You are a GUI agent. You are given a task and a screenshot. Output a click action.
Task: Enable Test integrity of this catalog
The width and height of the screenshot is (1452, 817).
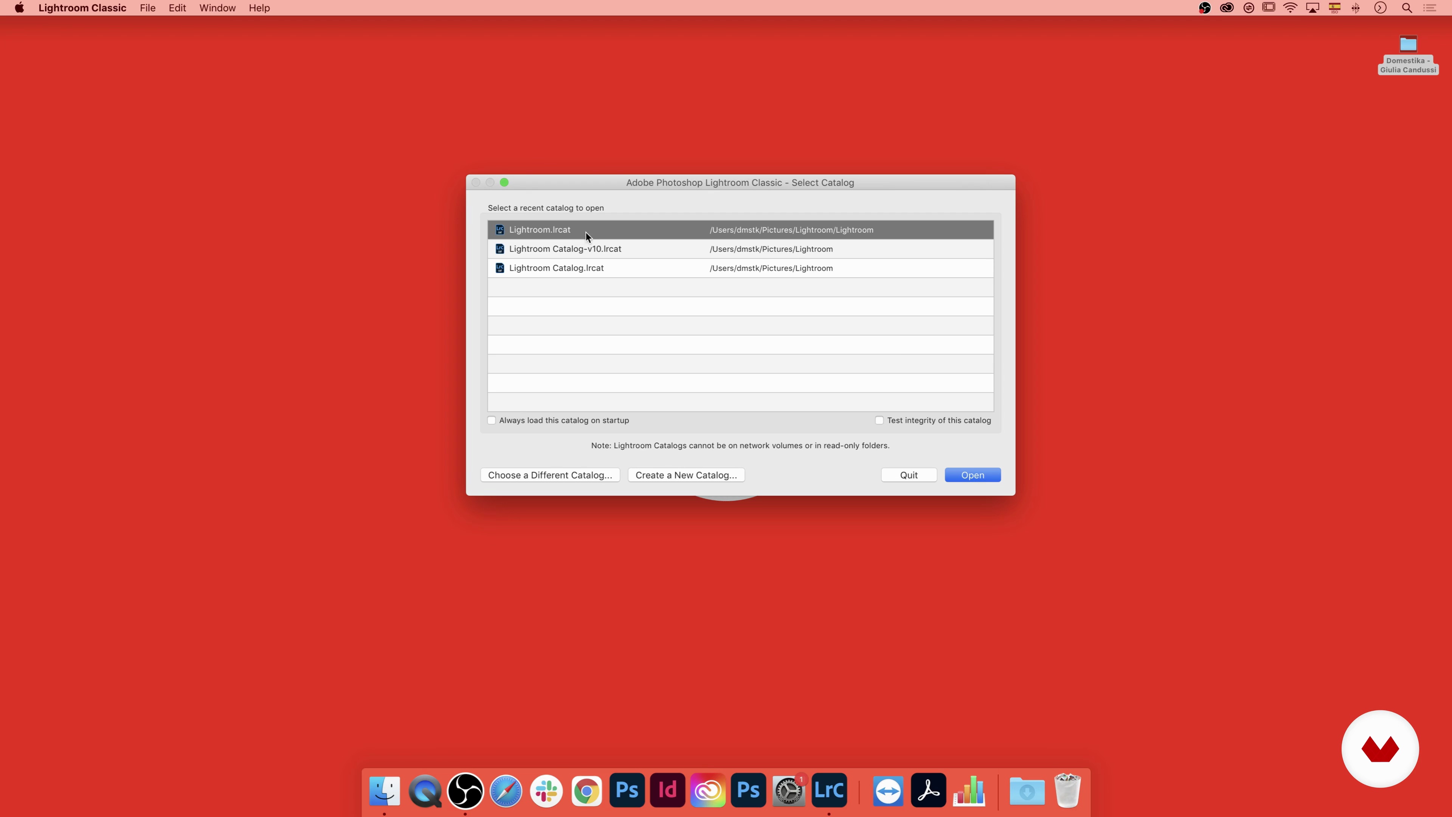click(879, 420)
